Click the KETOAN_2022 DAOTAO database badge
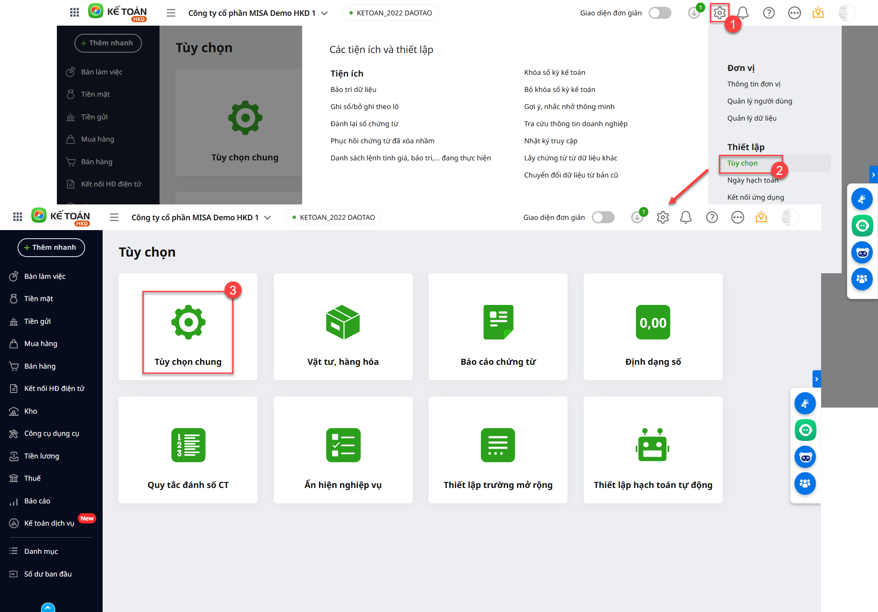This screenshot has height=612, width=878. click(x=334, y=217)
